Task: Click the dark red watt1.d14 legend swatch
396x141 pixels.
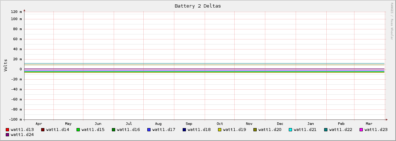Action: [43, 130]
